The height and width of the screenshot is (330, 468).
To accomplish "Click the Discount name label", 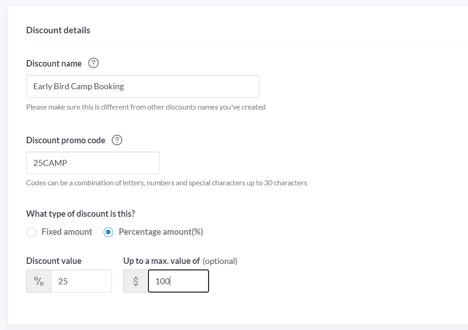I will click(x=54, y=63).
